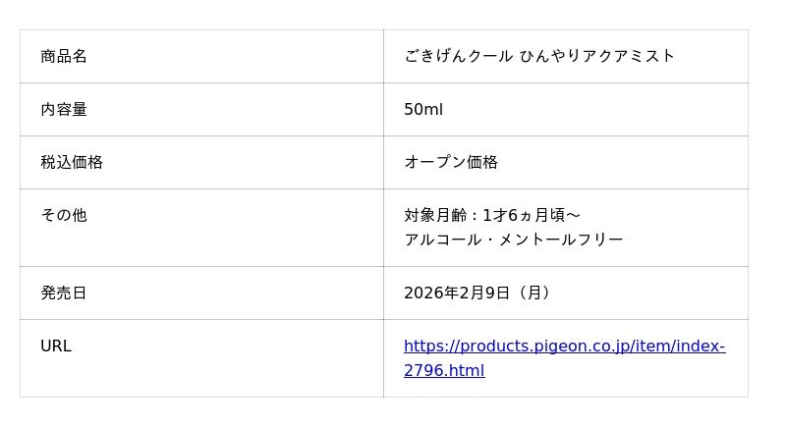Click the weekday "（月）" after the date
Screen dimensions: 786x427
534,293
